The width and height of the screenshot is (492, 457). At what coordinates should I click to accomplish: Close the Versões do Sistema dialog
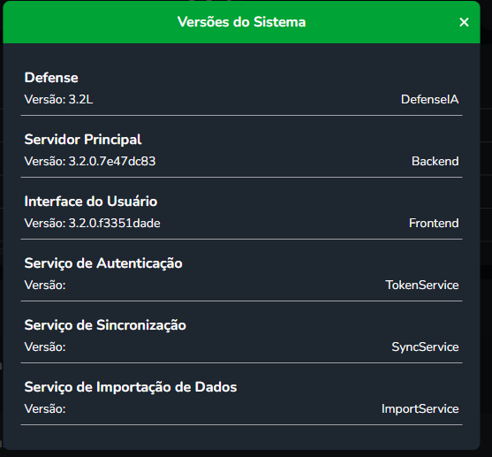tap(464, 22)
